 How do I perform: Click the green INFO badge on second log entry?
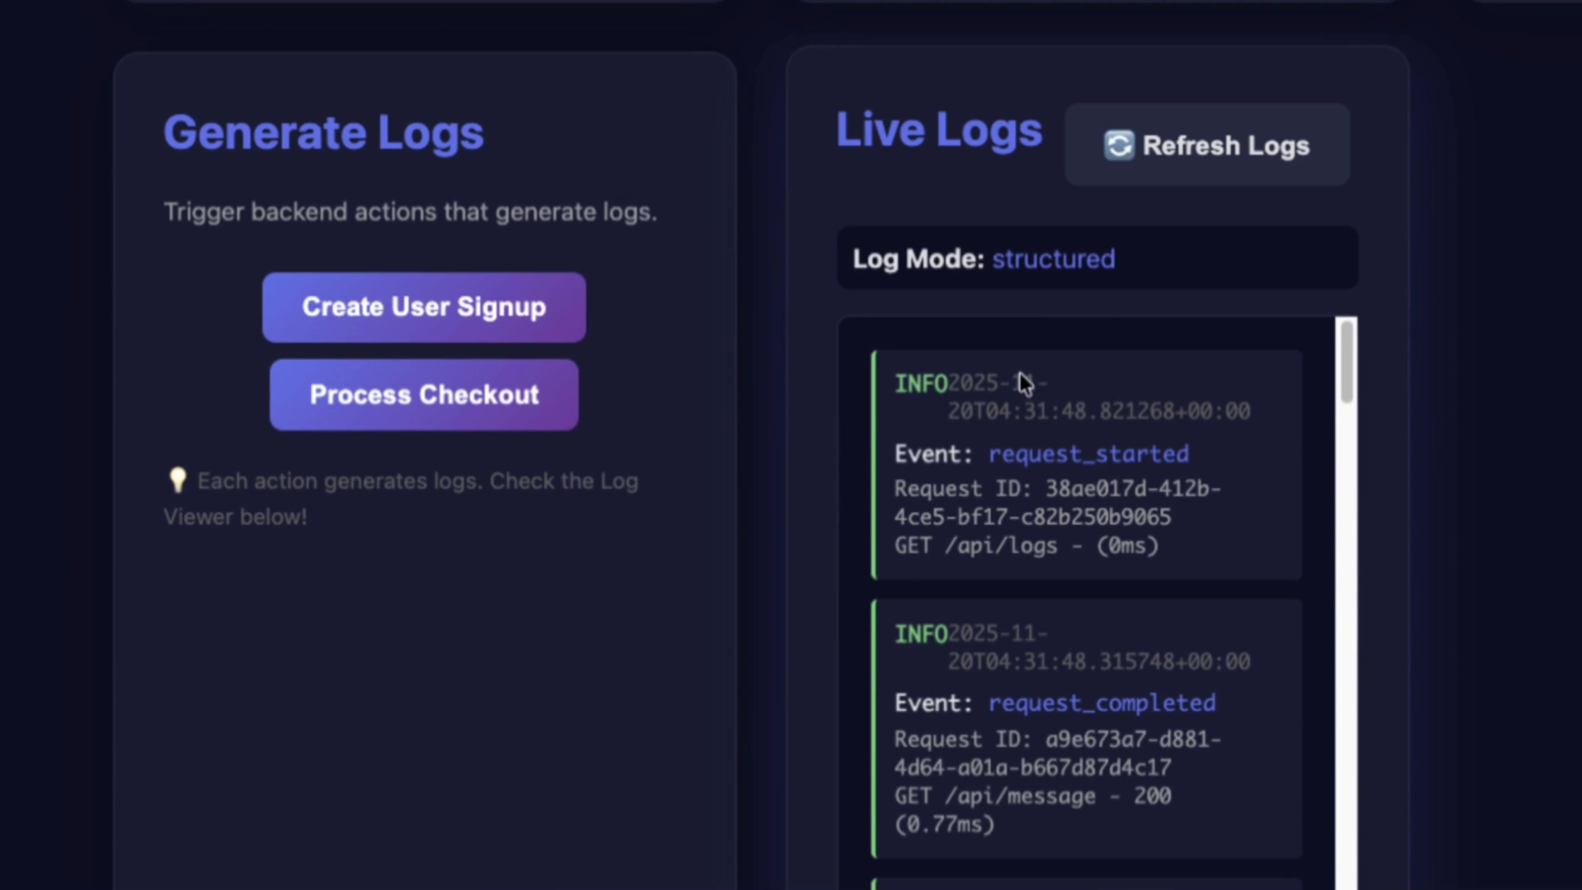[921, 633]
